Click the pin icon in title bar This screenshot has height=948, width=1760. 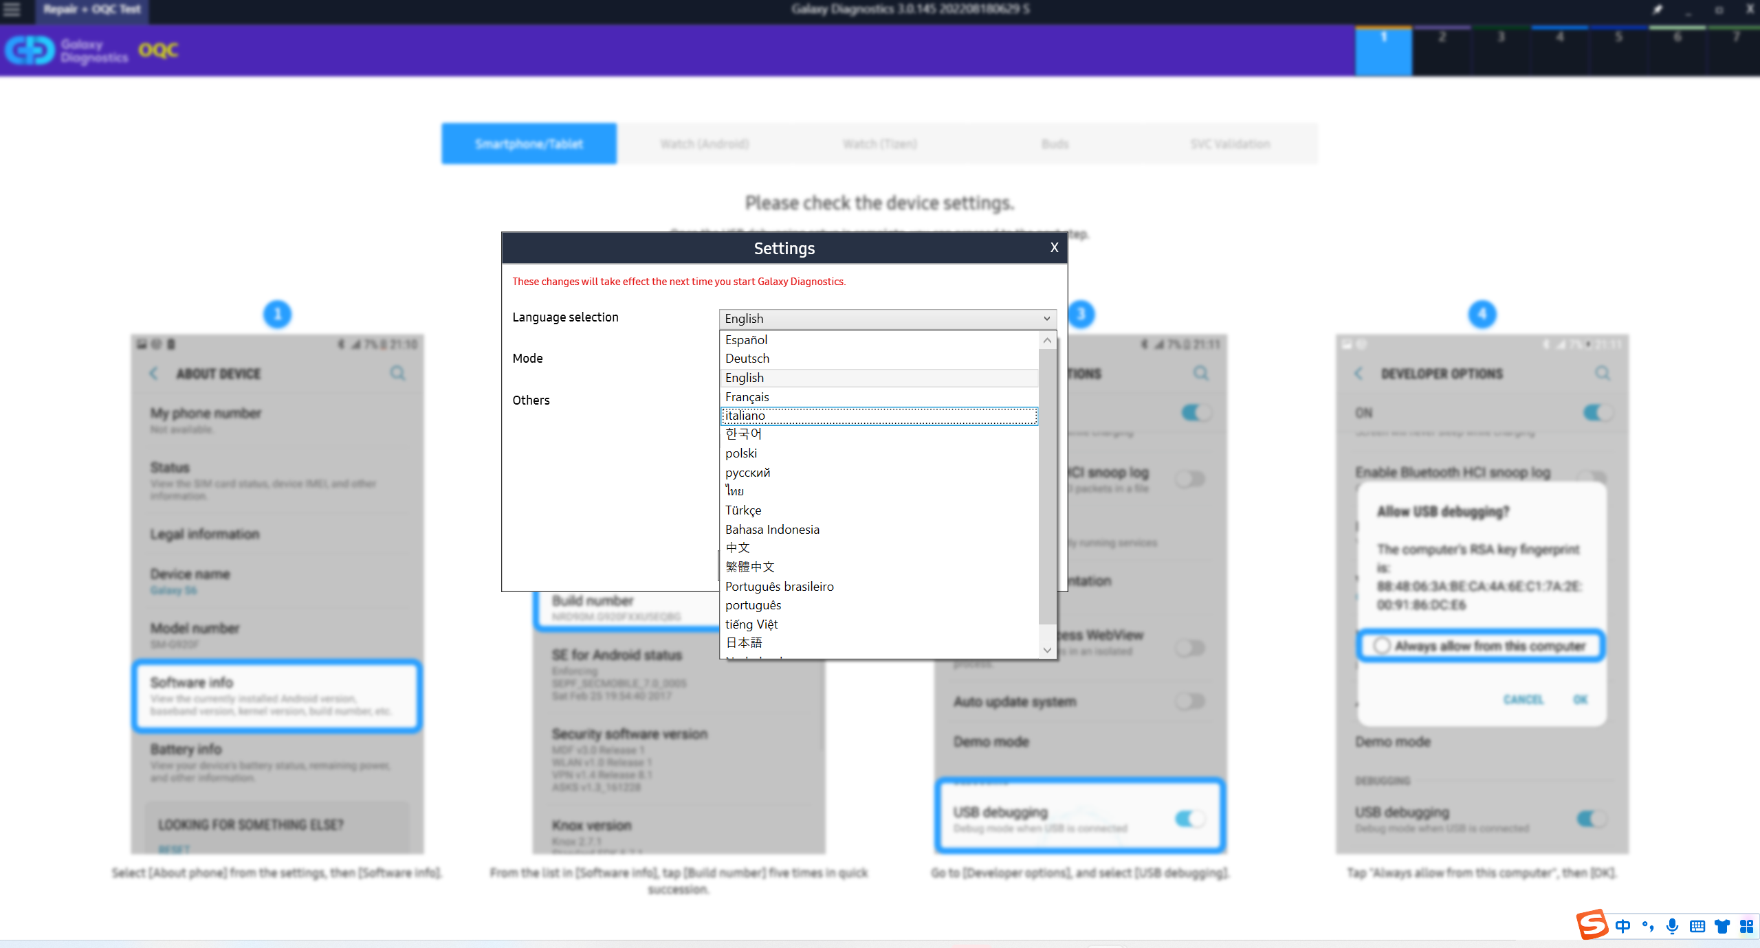click(x=1658, y=10)
